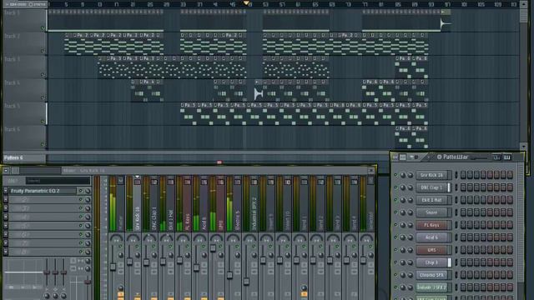The height and width of the screenshot is (300, 534).
Task: Mute the Chip 3 channel LED
Action: pyautogui.click(x=395, y=262)
